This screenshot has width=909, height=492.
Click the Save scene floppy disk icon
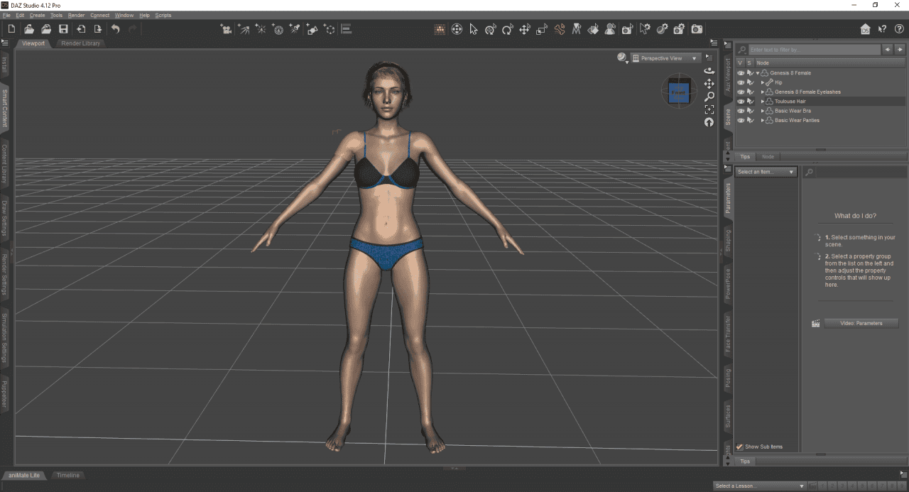63,29
